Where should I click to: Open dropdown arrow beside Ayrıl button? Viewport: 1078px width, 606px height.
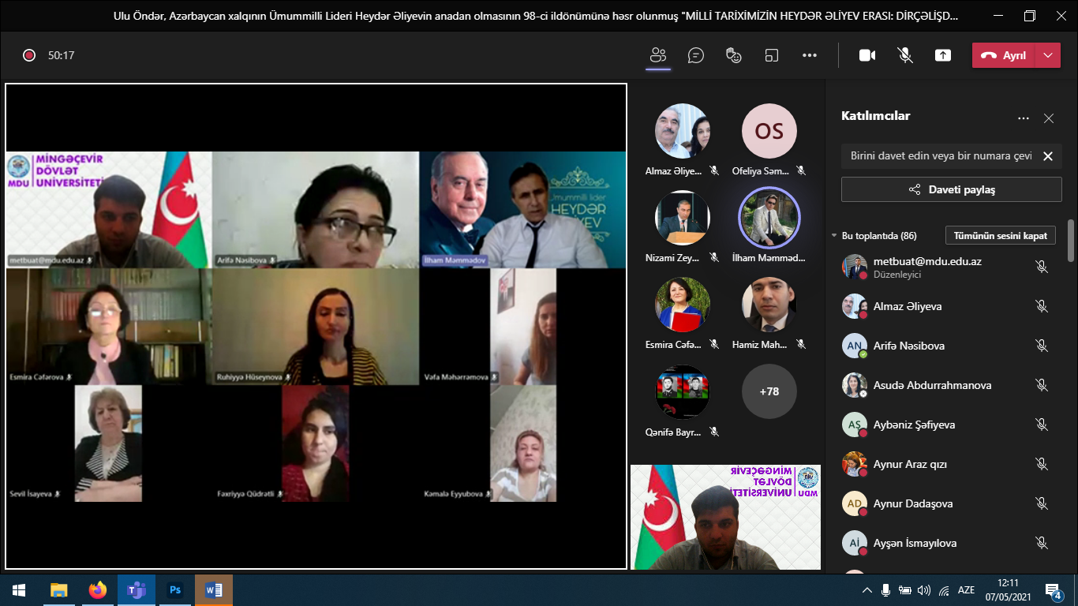click(1047, 55)
